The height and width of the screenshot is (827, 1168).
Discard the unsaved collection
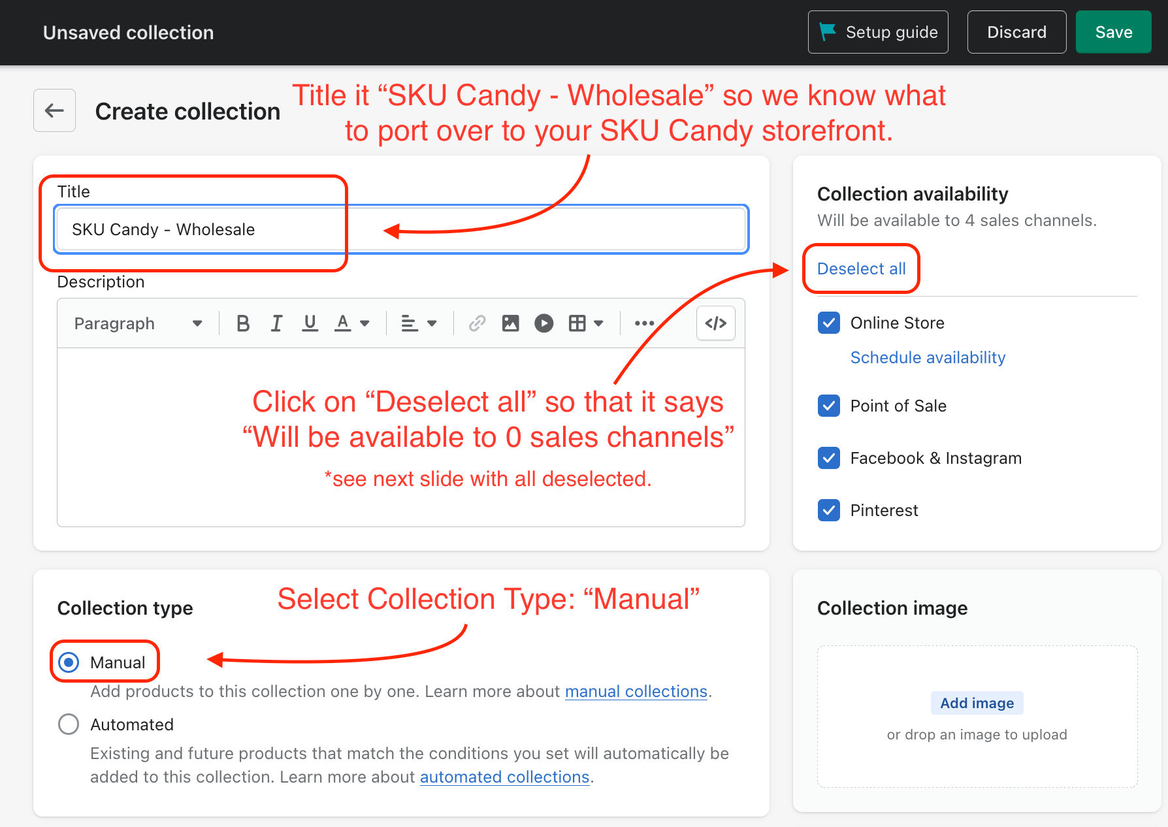[x=1016, y=32]
